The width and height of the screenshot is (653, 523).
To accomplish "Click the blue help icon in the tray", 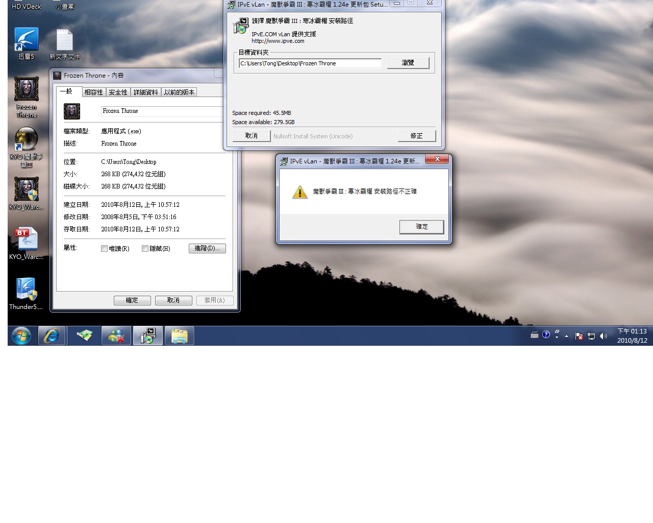I will tap(546, 335).
